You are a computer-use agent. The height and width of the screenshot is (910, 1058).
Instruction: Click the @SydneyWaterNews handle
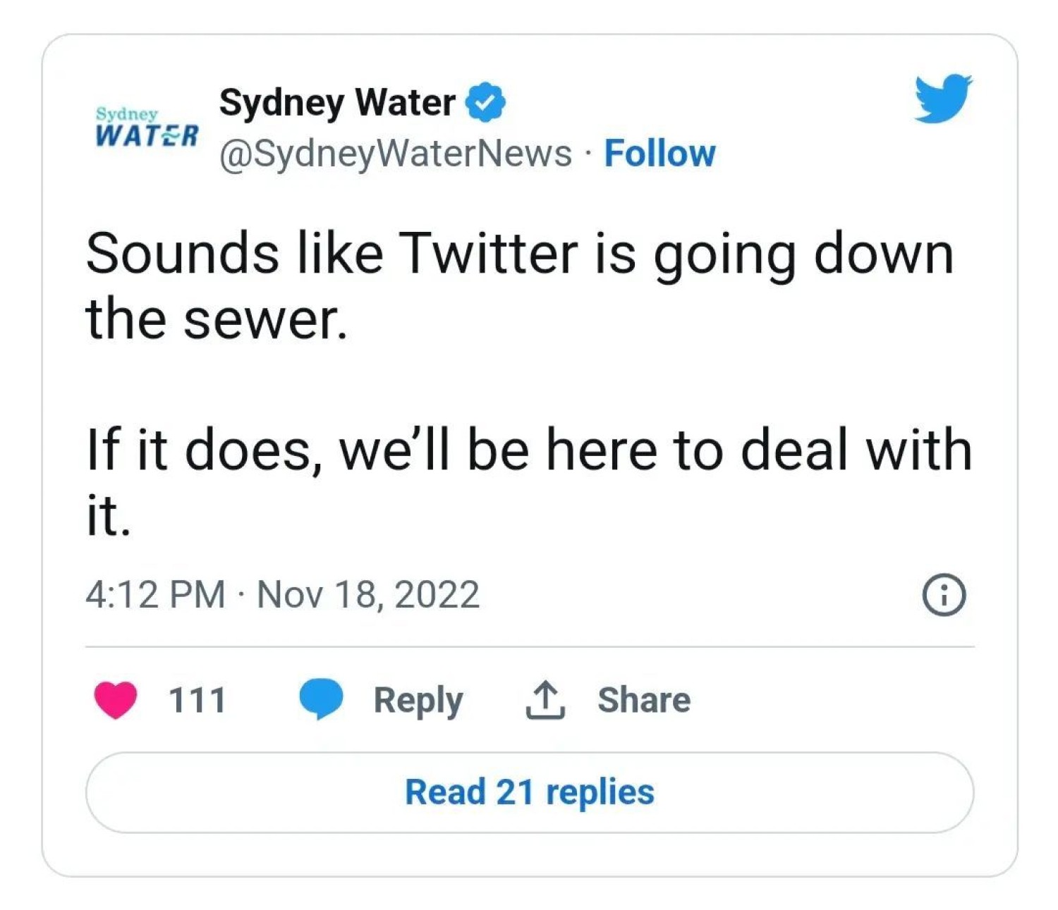(x=395, y=154)
